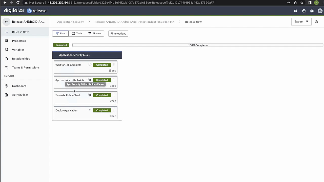Click Application Security breadcrumb
The image size is (324, 182).
coord(70,22)
